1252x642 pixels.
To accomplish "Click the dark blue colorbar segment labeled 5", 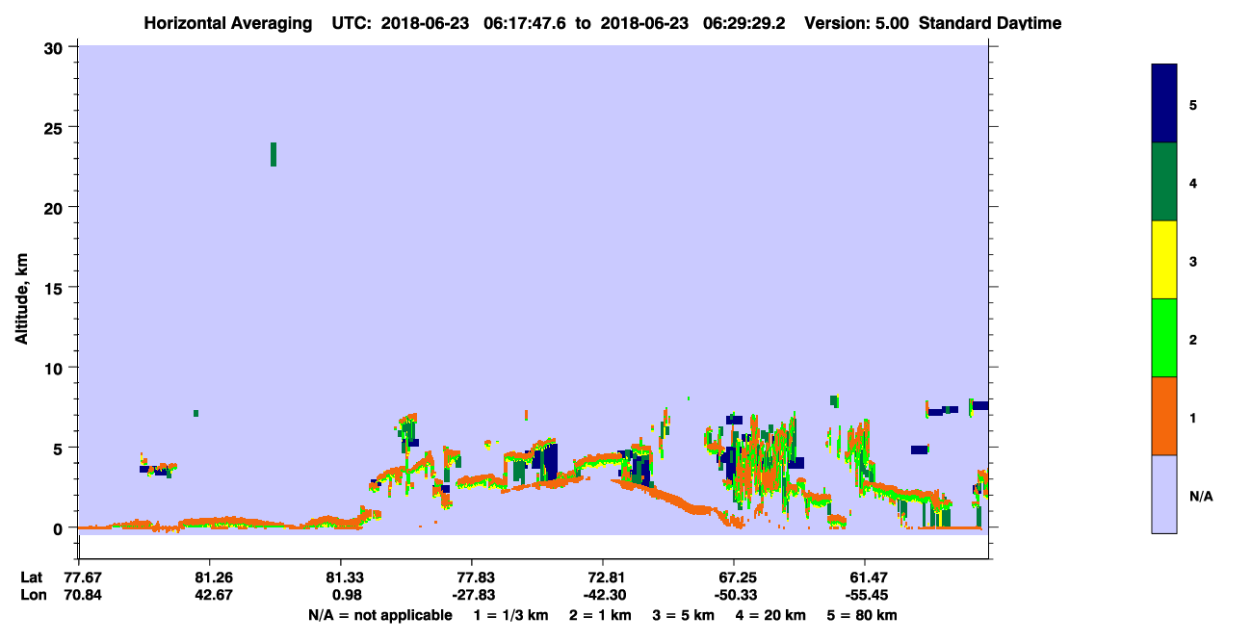I will pyautogui.click(x=1164, y=104).
